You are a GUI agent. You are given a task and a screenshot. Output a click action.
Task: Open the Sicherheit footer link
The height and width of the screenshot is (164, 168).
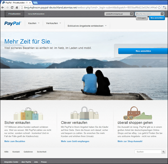tap(42, 152)
